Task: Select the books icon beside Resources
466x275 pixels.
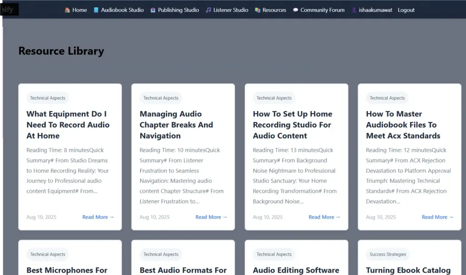Action: (x=258, y=10)
